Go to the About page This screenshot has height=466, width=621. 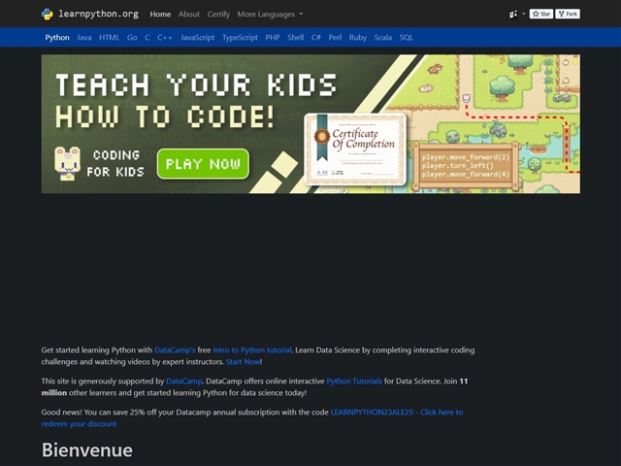(x=189, y=15)
